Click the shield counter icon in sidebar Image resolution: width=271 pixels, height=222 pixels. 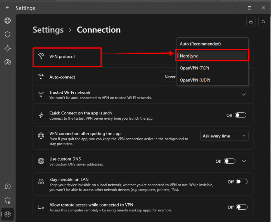pos(7,200)
